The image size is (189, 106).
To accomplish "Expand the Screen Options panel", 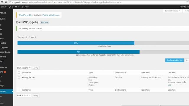I will (x=172, y=11).
